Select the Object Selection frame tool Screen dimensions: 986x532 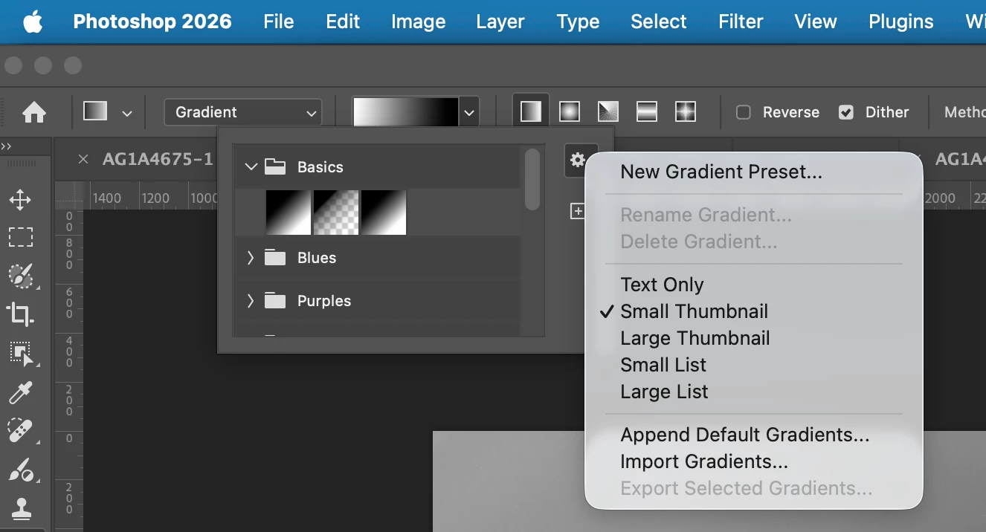[20, 354]
